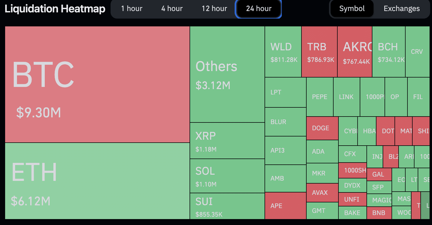Click the XRP $1.18M tile
The image size is (432, 225).
[x=227, y=141]
